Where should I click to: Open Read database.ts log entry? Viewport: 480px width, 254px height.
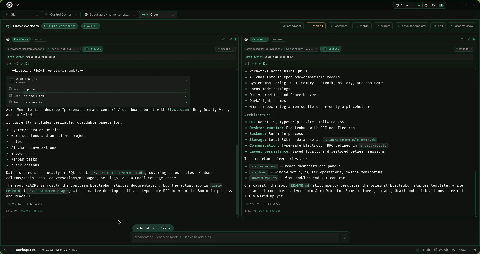[98, 102]
